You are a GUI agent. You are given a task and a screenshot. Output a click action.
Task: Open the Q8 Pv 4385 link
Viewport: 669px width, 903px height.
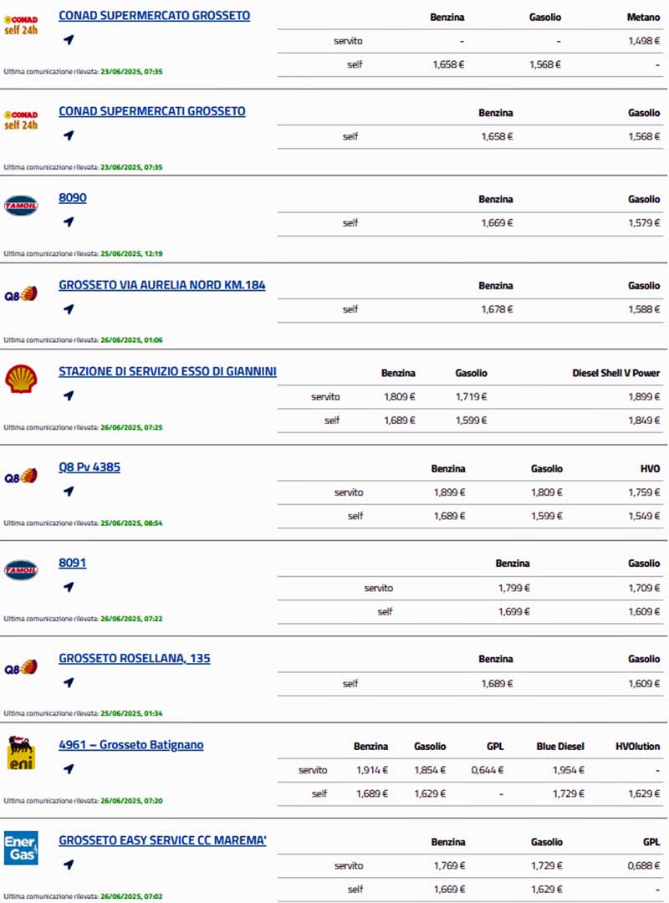click(89, 467)
